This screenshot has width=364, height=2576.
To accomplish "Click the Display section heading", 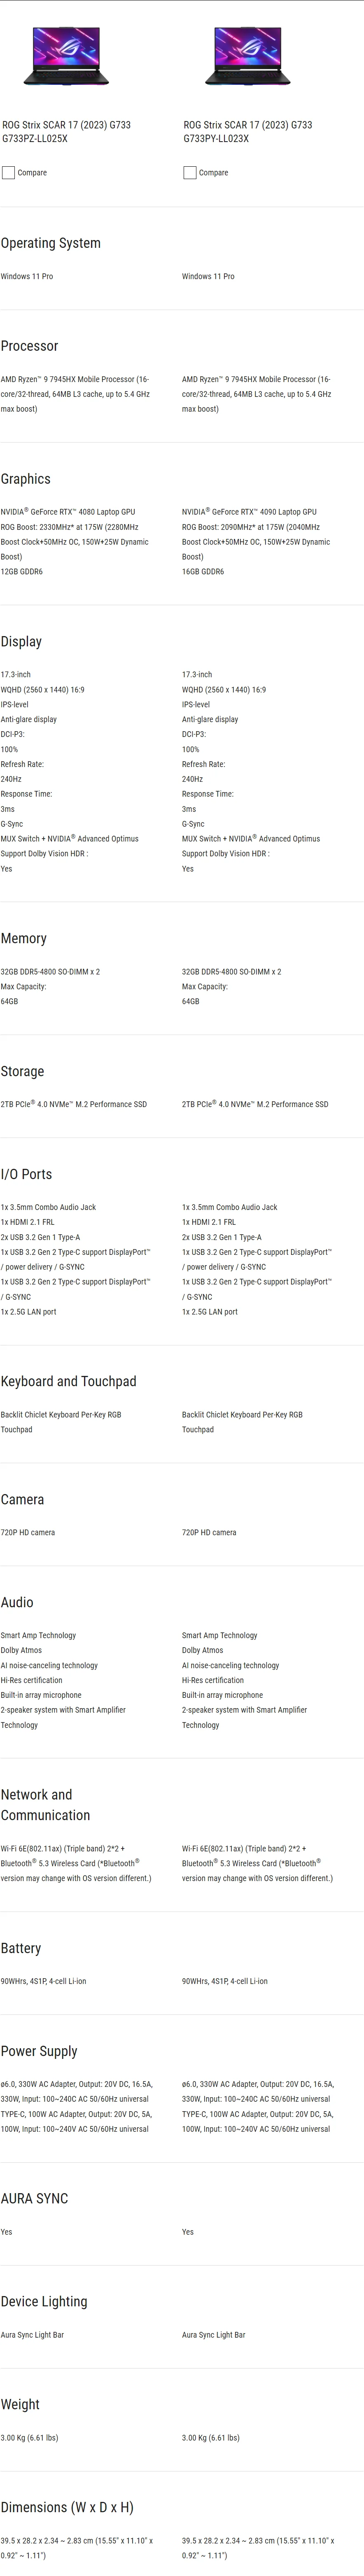I will pyautogui.click(x=21, y=641).
